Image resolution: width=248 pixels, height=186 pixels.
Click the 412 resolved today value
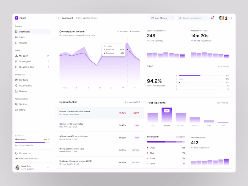195,143
